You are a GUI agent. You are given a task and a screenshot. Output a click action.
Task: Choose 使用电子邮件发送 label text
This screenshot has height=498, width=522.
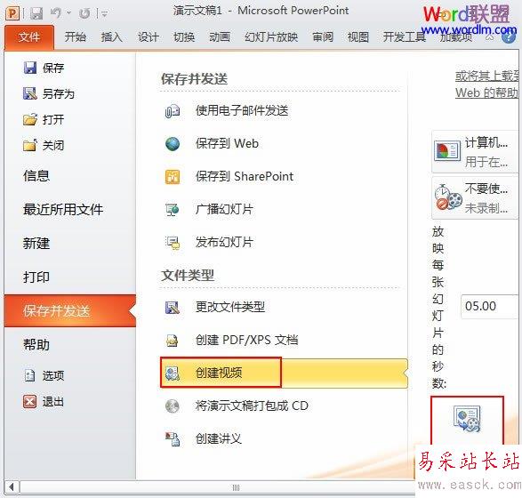click(242, 110)
